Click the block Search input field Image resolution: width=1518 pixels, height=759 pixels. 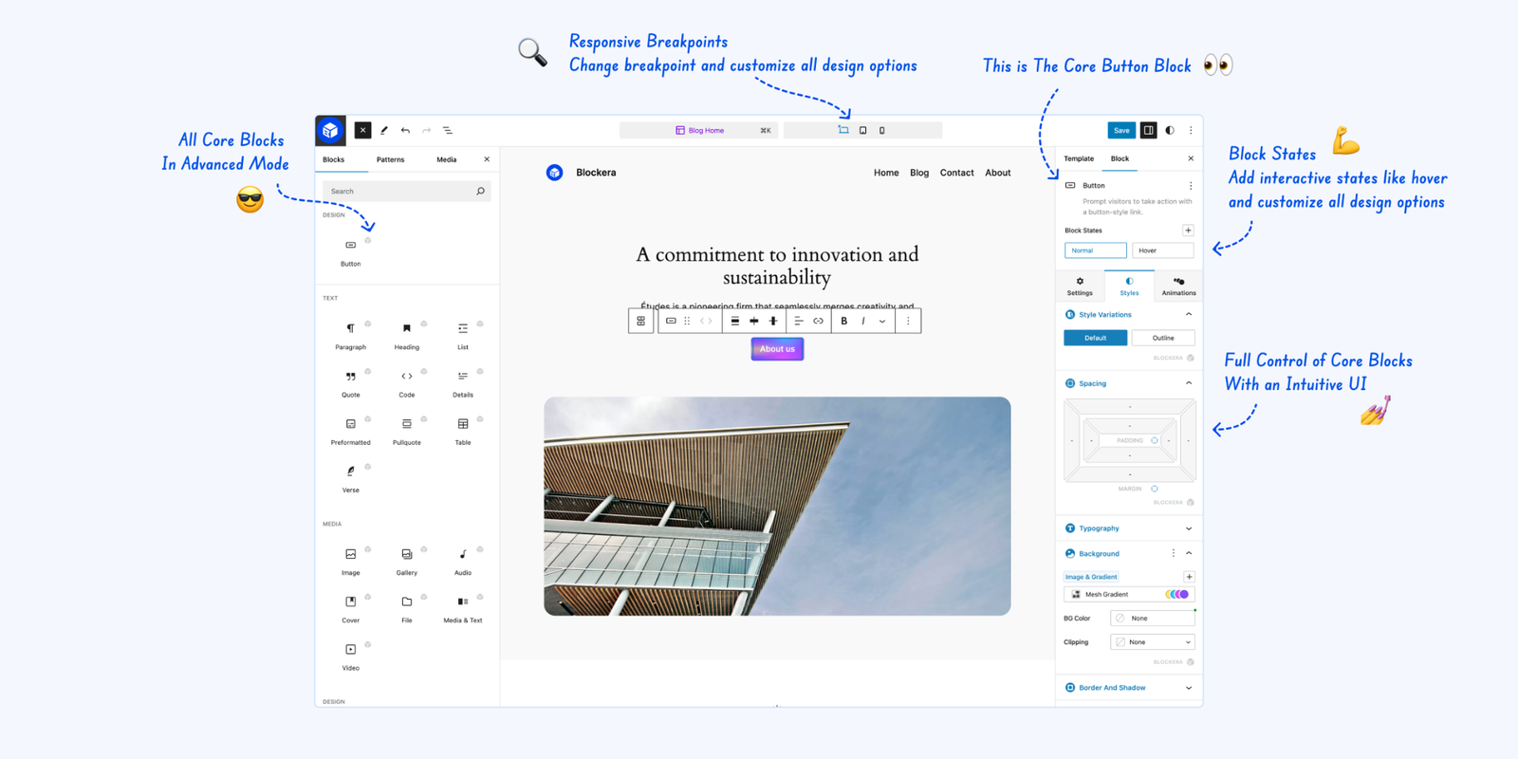point(398,192)
